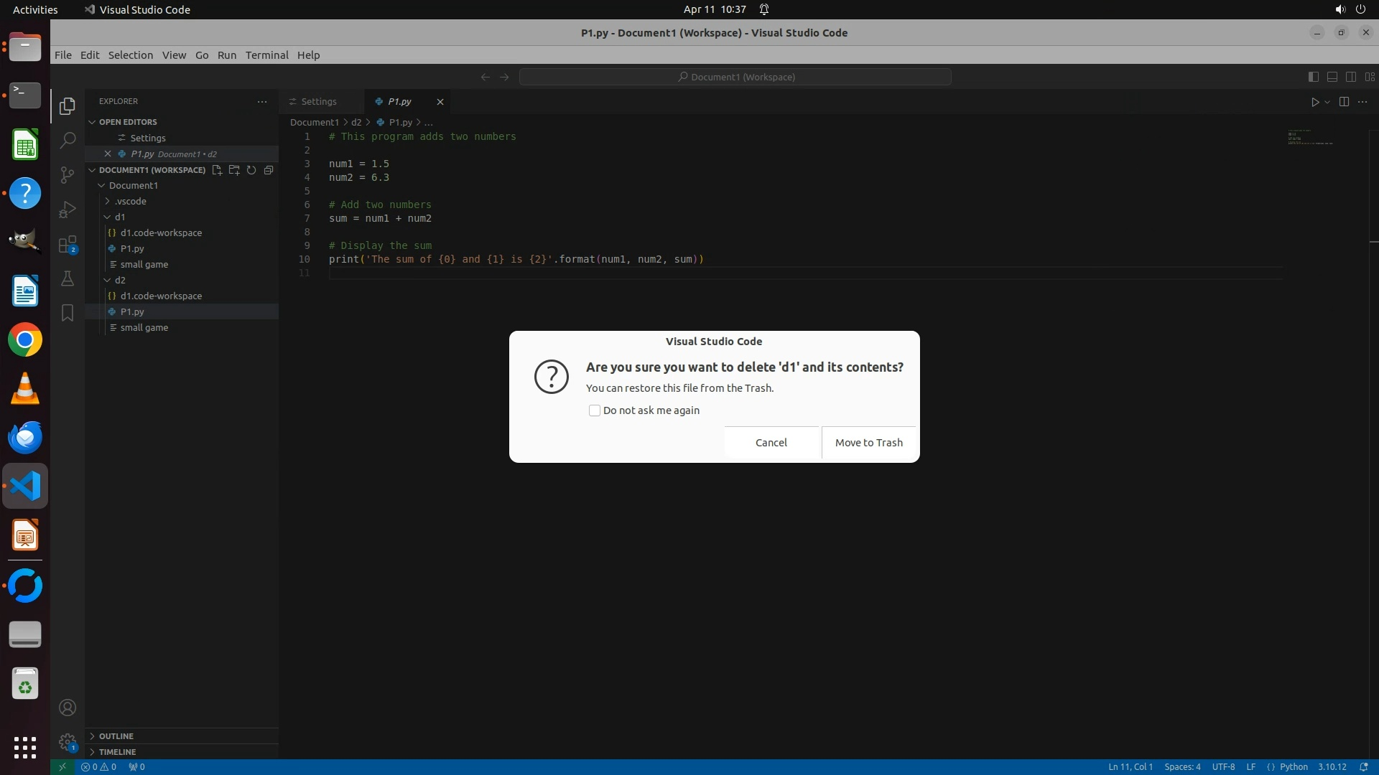Click the Document1 (Workspace) command center search
This screenshot has width=1379, height=775.
click(x=735, y=77)
